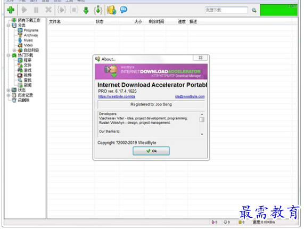The image size is (304, 229).
Task: Select 所有下载工作 in the tree
Action: coord(29,20)
